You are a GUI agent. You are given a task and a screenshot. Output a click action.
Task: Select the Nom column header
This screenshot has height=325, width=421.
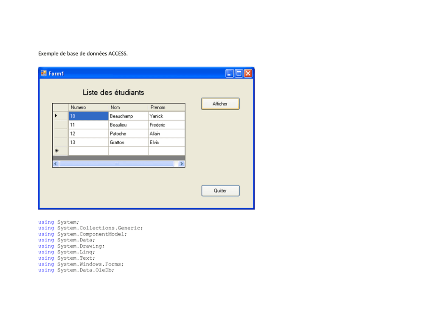128,107
